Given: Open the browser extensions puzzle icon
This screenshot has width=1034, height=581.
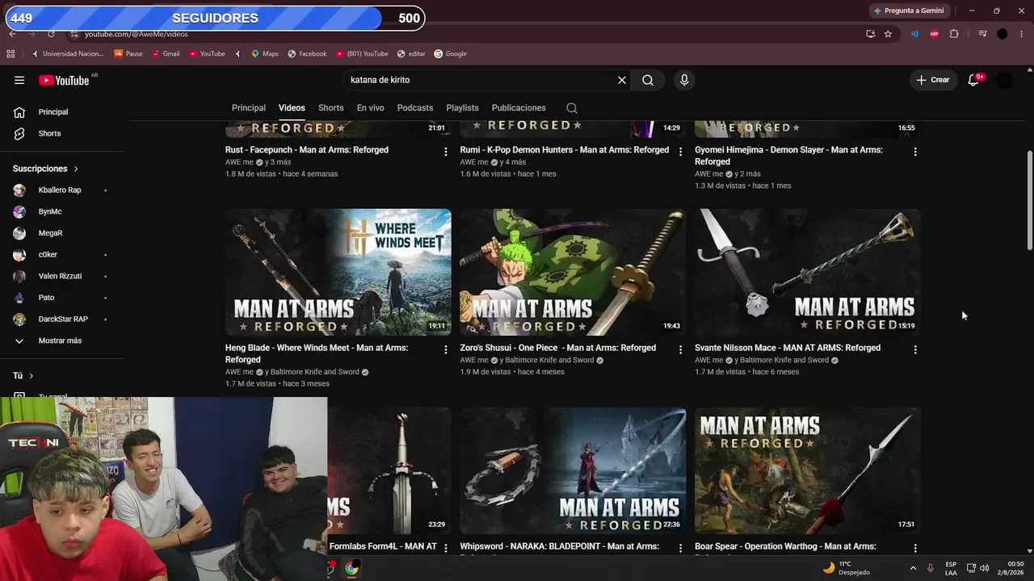Looking at the screenshot, I should pyautogui.click(x=954, y=34).
